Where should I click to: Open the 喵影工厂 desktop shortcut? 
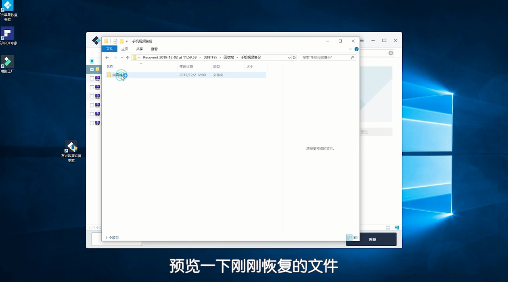point(7,64)
